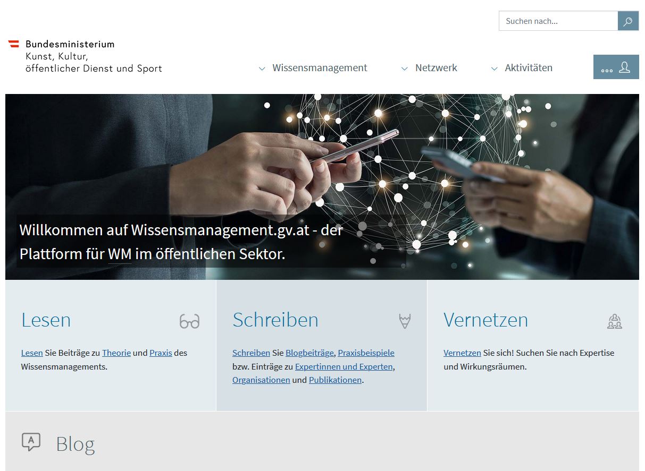Click the Organisationen link
Screen dimensions: 645x471
(x=261, y=380)
